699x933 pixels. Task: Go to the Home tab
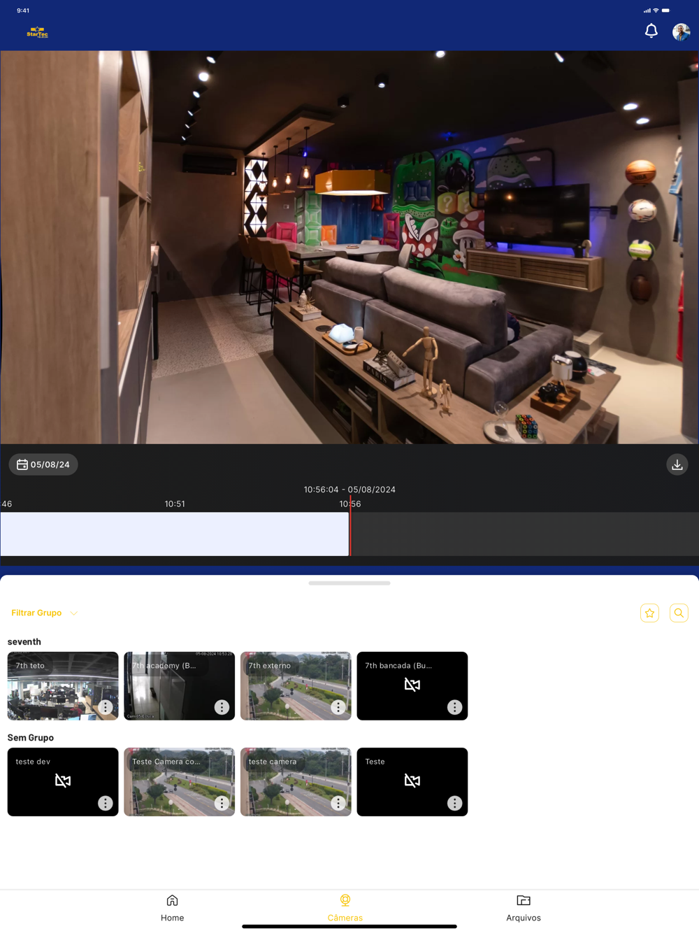[x=172, y=908]
